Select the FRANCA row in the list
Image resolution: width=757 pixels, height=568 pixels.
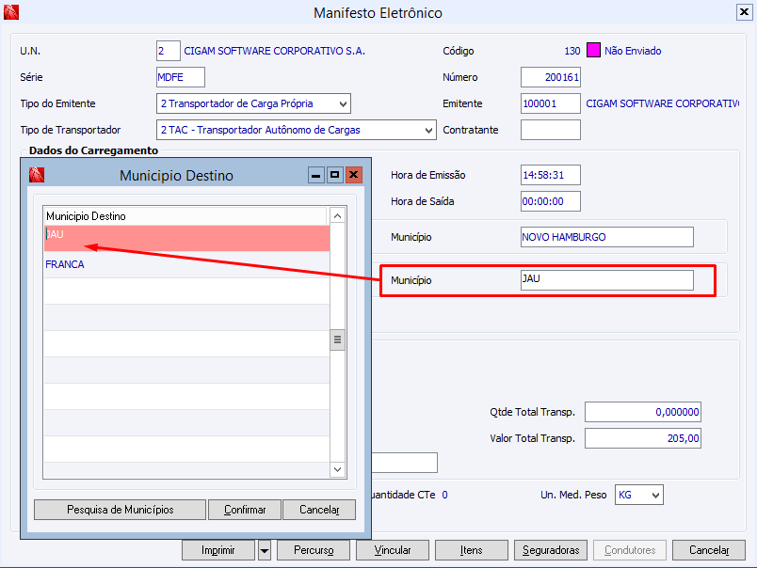186,264
